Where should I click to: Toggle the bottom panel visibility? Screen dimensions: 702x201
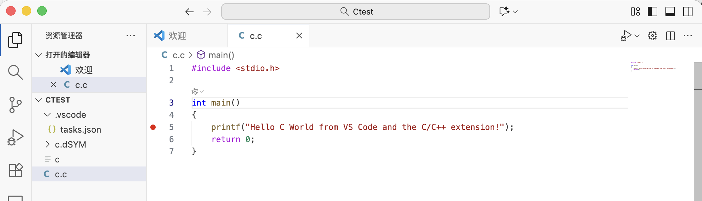click(670, 12)
